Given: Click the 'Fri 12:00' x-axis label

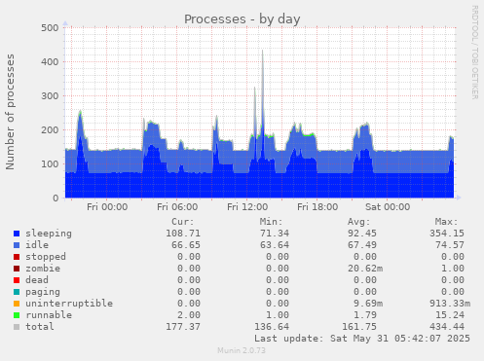Looking at the screenshot, I should tap(247, 207).
